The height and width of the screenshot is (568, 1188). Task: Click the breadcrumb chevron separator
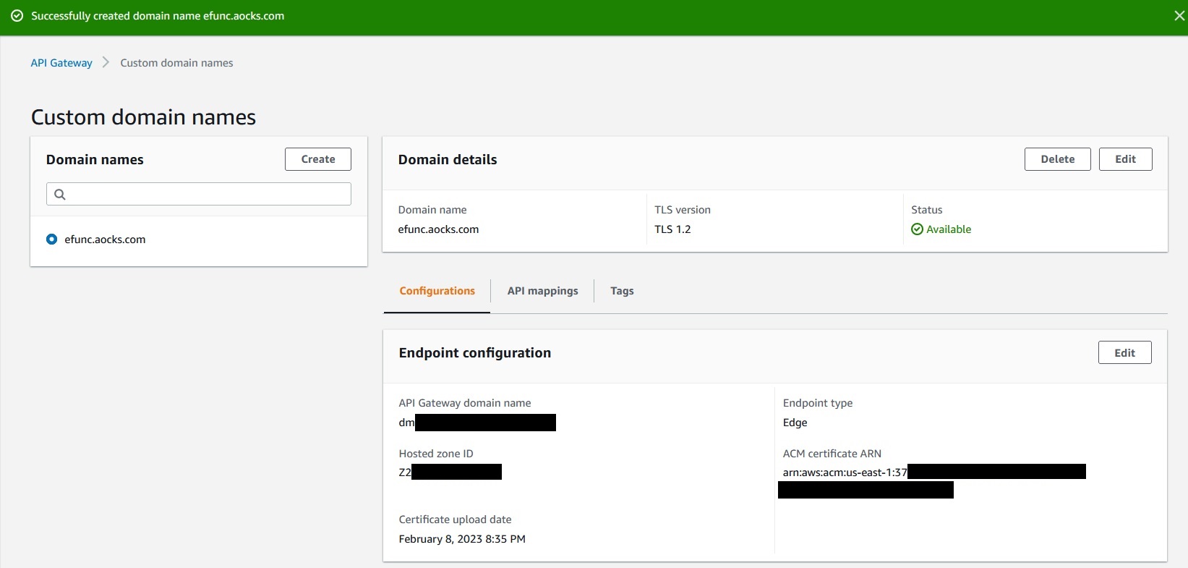click(106, 63)
